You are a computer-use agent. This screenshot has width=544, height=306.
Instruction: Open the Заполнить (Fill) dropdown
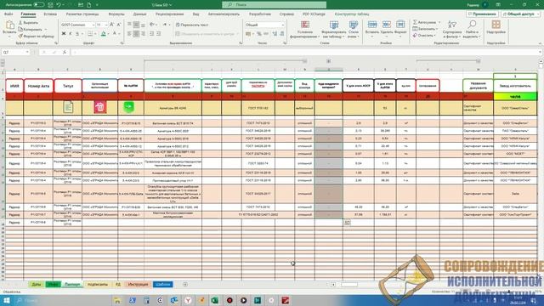coord(425,29)
